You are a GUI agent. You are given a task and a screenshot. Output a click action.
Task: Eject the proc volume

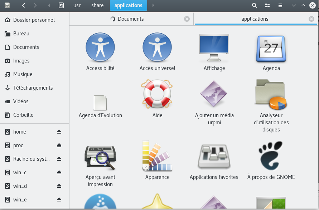(59, 145)
